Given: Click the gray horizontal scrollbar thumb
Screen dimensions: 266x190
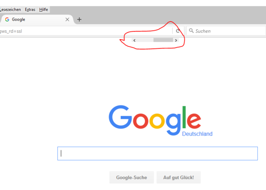Looking at the screenshot, I should [163, 40].
